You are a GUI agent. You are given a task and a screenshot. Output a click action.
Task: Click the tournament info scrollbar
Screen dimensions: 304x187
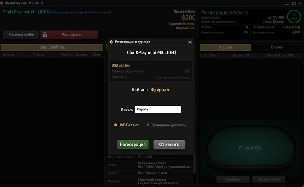click(x=194, y=163)
